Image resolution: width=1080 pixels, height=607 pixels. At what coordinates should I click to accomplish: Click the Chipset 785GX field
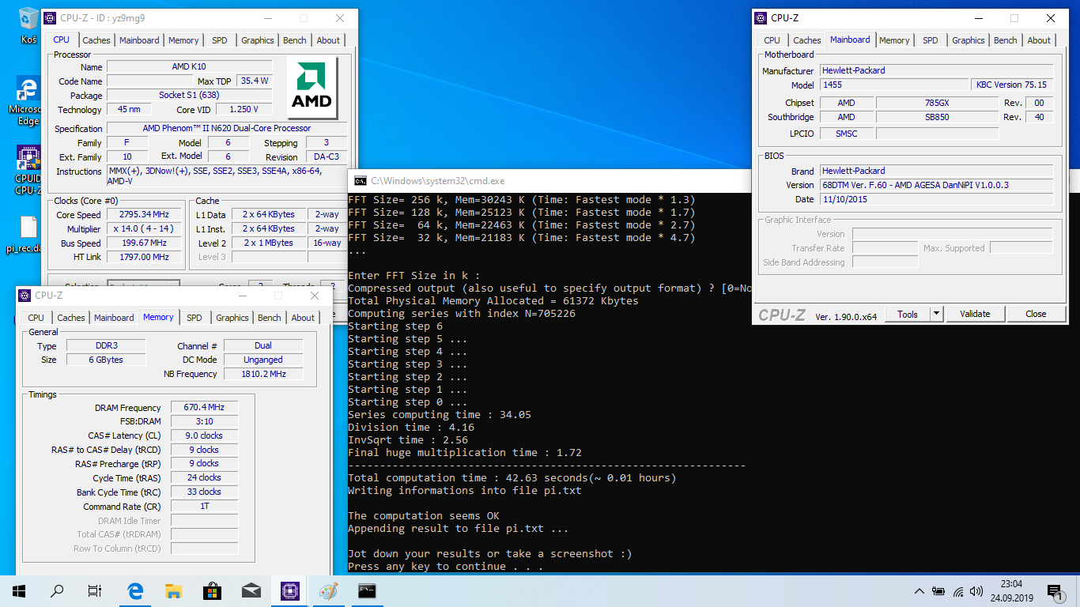coord(937,103)
